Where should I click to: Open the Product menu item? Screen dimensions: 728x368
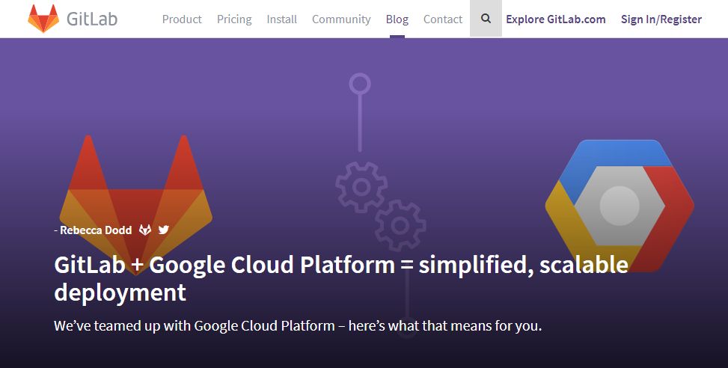(182, 19)
